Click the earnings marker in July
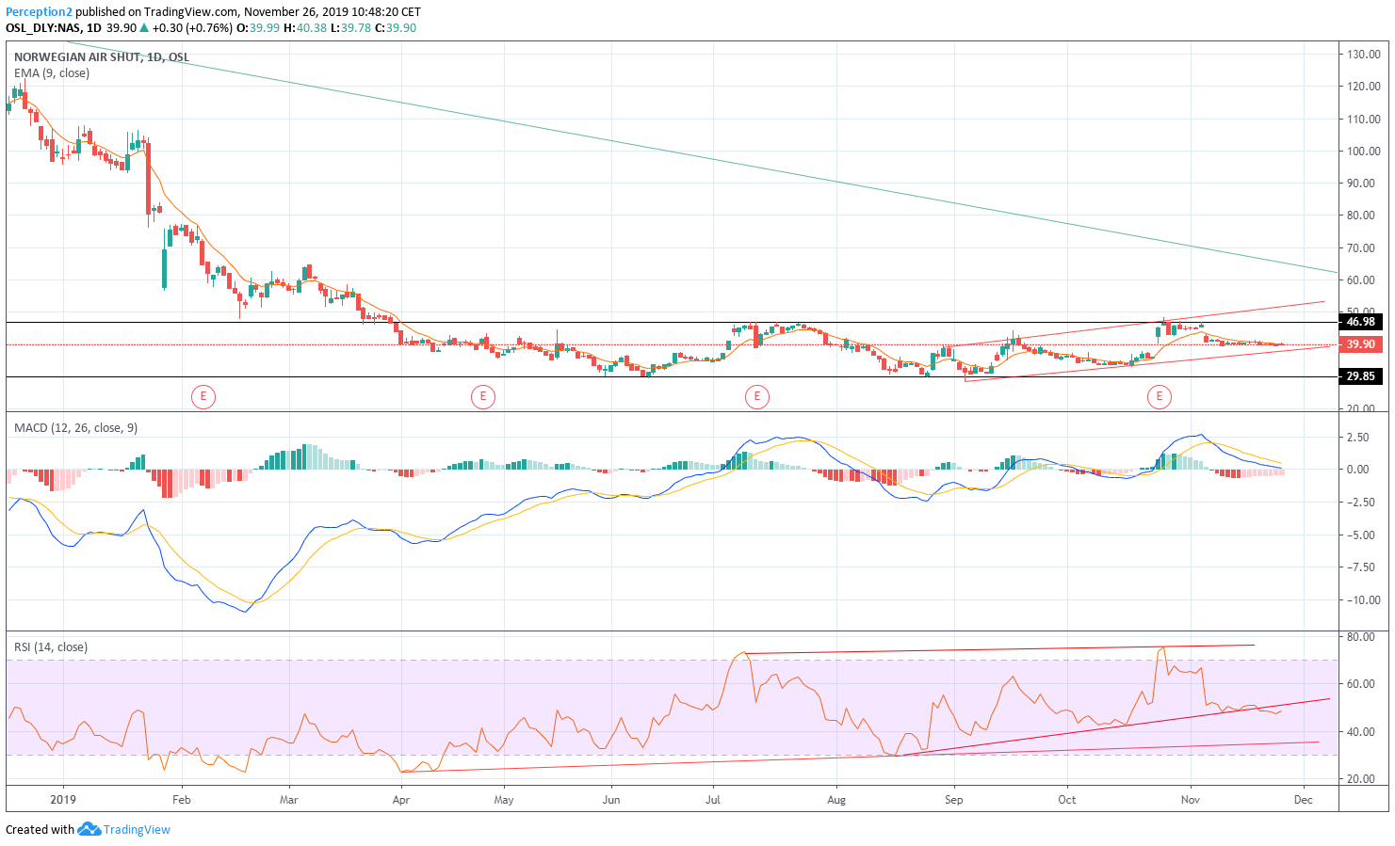 click(756, 397)
